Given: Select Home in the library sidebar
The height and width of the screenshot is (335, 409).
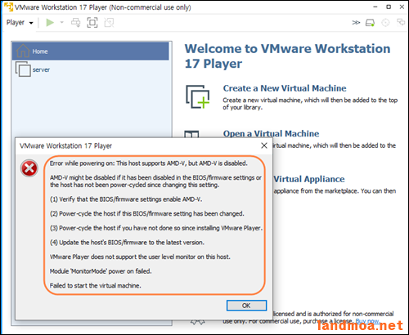Looking at the screenshot, I should [90, 51].
